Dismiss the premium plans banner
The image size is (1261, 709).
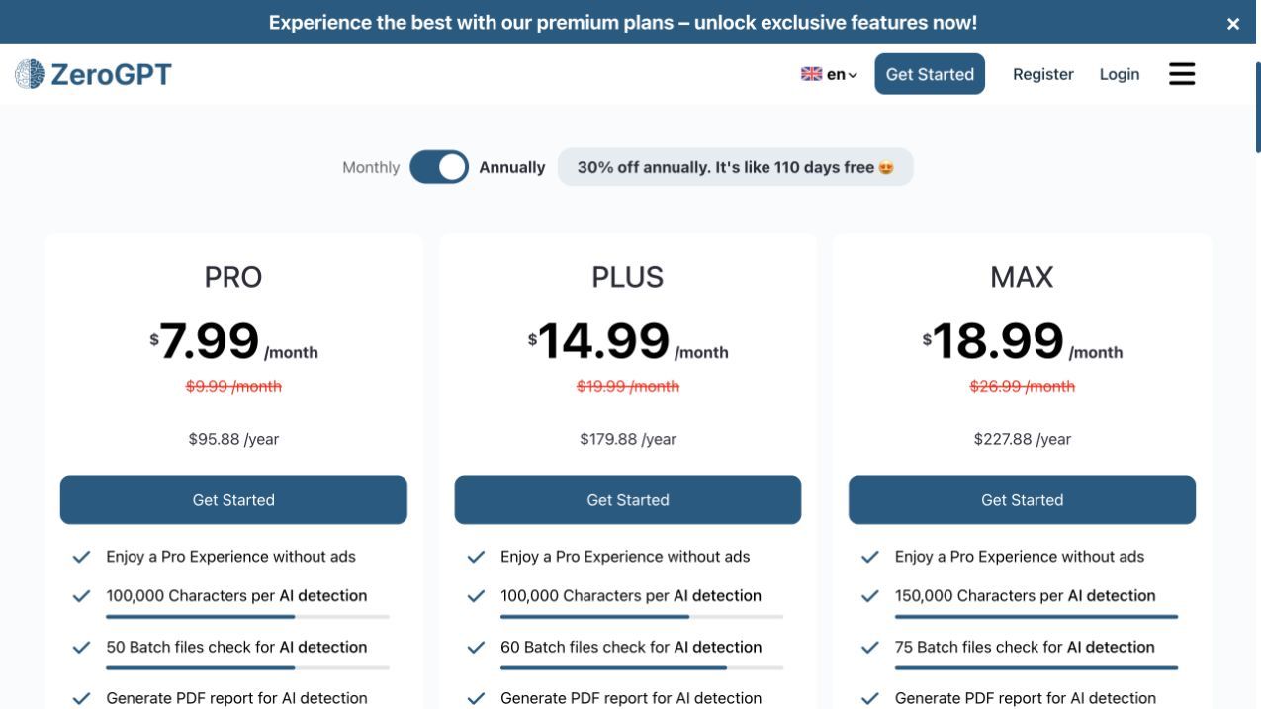click(x=1232, y=24)
